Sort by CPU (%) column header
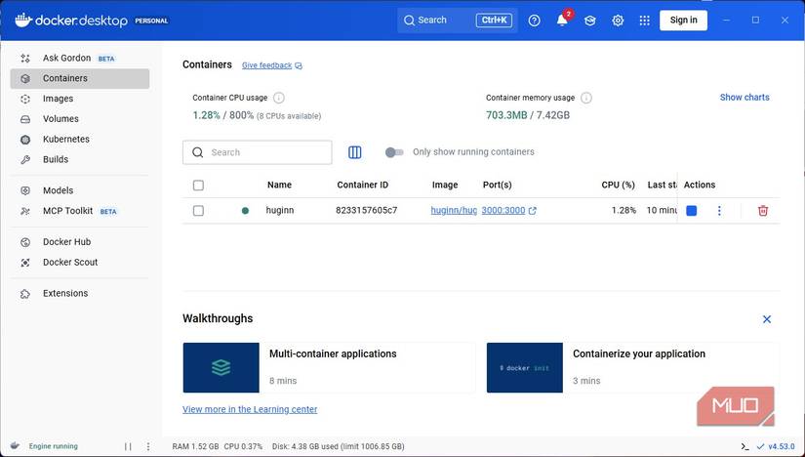 pyautogui.click(x=618, y=185)
